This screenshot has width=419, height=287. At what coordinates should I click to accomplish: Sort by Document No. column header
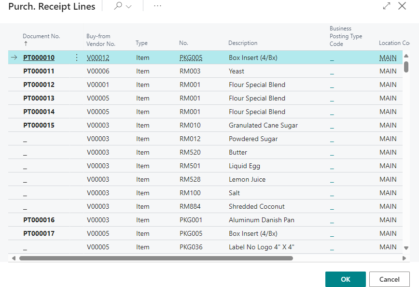pos(42,36)
